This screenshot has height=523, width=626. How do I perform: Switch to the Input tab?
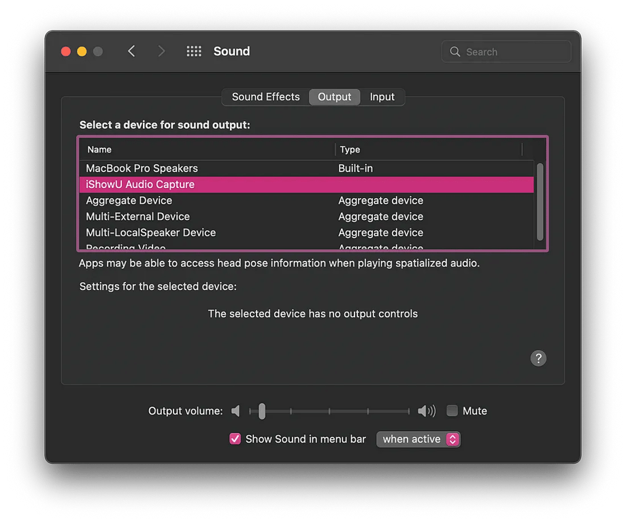pyautogui.click(x=382, y=97)
